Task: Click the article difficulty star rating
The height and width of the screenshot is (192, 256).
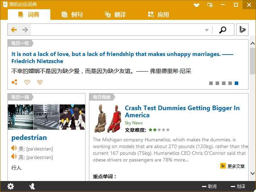Action: point(159,130)
